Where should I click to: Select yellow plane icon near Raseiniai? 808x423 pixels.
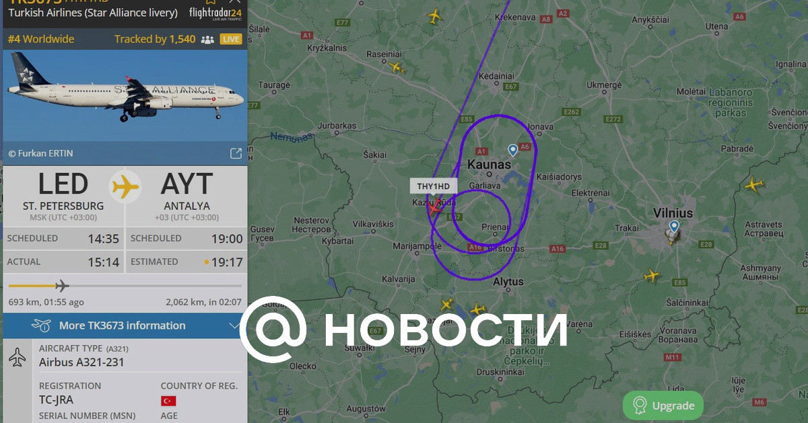pos(397,67)
